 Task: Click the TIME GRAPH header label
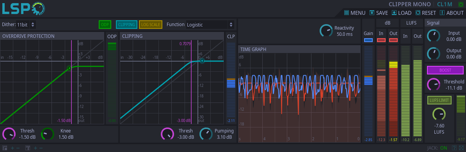tap(253, 49)
